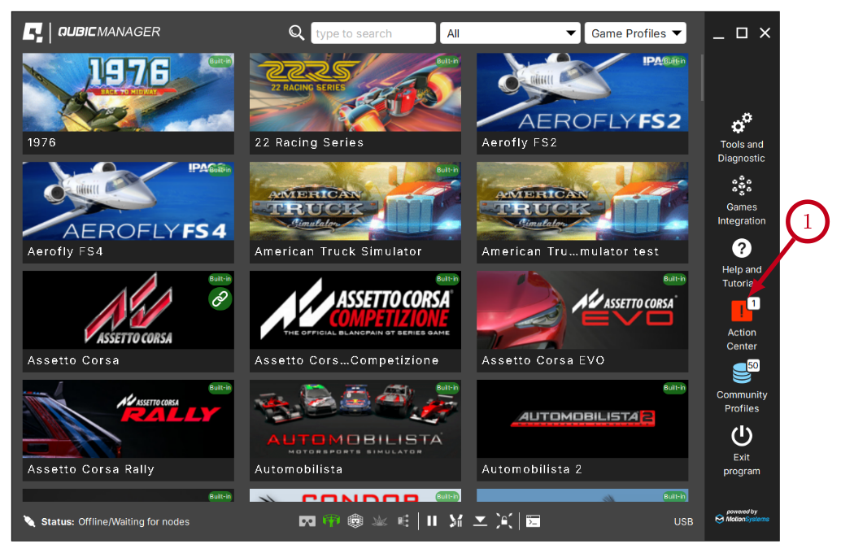Open the Action Center alert icon
Screen dimensions: 841x553
click(x=741, y=311)
